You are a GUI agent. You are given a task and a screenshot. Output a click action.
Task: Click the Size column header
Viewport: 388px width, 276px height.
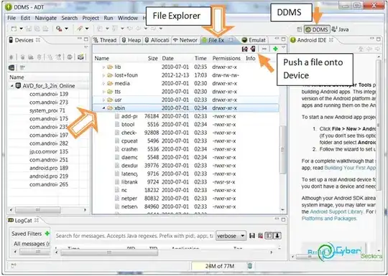152,59
